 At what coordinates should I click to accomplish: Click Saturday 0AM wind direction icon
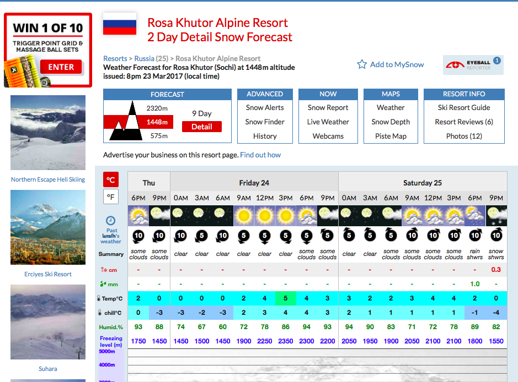tap(349, 234)
